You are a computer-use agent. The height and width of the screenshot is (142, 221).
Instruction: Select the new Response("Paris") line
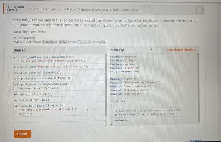pos(59,78)
